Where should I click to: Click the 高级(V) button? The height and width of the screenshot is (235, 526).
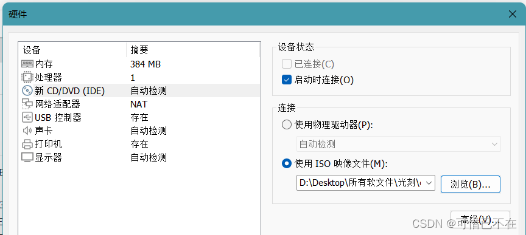480,219
